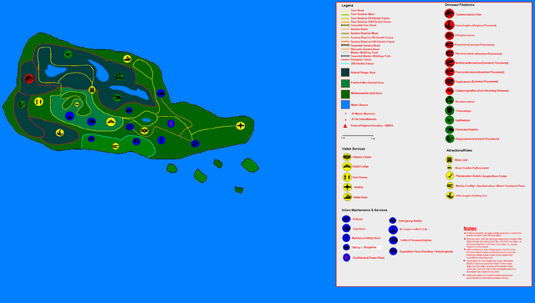The width and height of the screenshot is (535, 303).
Task: Choose the Airstrip legend icon
Action: click(x=347, y=187)
